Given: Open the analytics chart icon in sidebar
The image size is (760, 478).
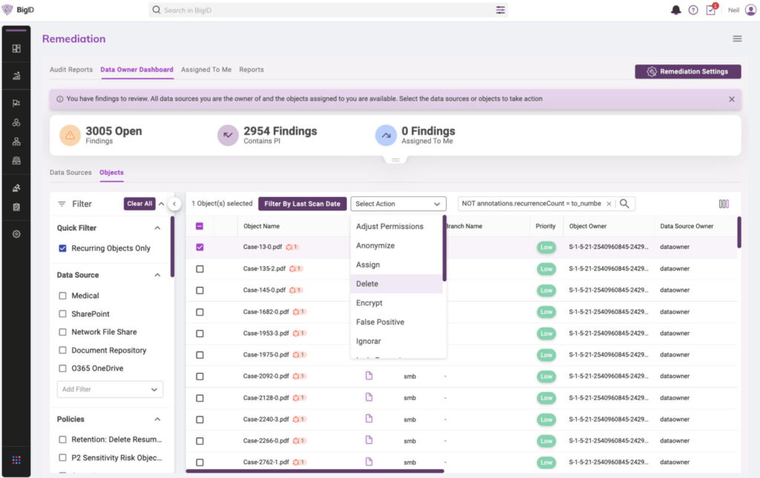Looking at the screenshot, I should click(16, 76).
